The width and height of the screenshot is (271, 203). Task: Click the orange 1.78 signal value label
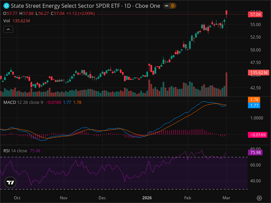254,99
